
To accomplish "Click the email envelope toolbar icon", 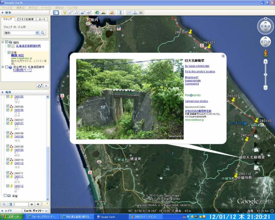I will pos(129,12).
